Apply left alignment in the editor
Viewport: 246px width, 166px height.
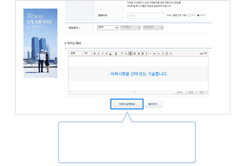point(131,54)
